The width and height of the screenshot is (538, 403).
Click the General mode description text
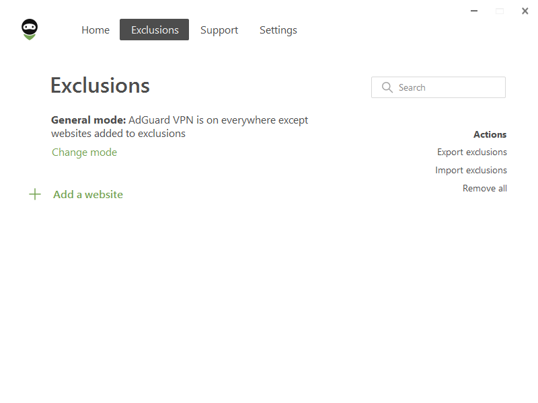tap(180, 126)
